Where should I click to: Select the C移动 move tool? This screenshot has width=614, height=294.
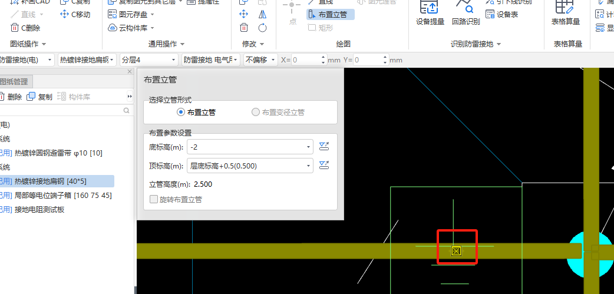click(75, 15)
